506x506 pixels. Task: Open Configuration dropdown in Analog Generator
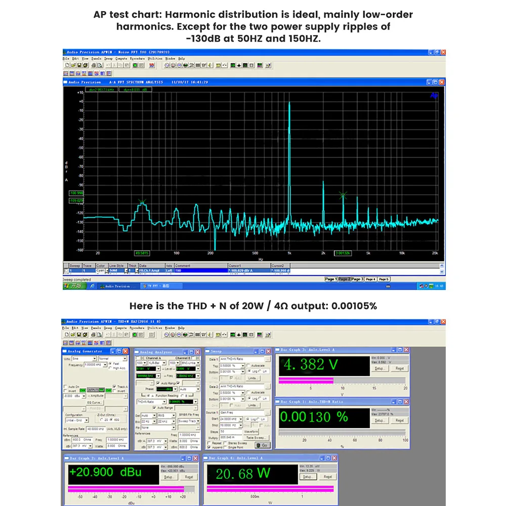[86, 420]
